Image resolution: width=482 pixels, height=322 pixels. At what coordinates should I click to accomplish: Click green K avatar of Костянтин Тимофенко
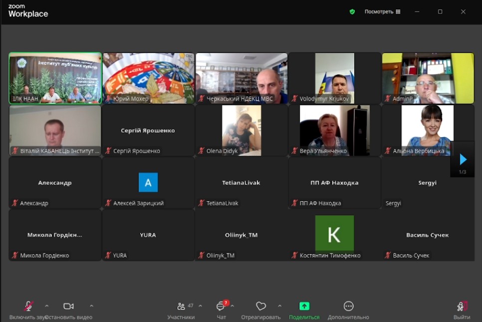(334, 234)
